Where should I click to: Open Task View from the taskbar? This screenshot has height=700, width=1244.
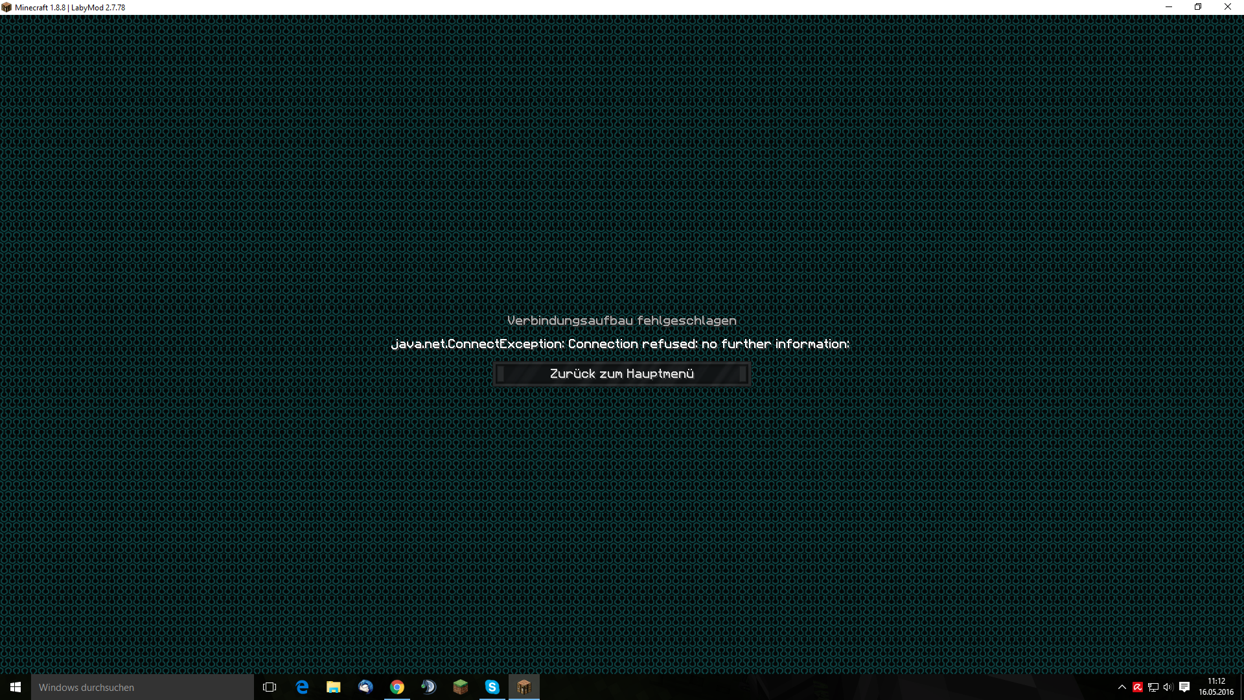click(270, 687)
